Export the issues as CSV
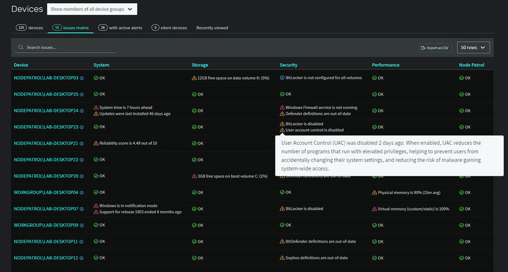The image size is (508, 272). [435, 48]
